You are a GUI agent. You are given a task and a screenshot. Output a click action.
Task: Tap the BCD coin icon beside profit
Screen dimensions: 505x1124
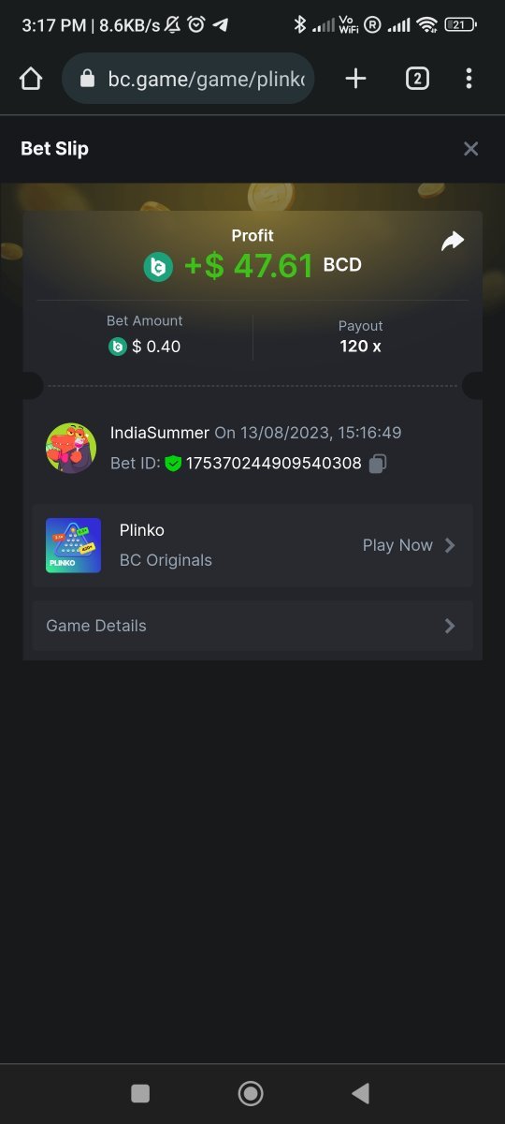tap(158, 267)
